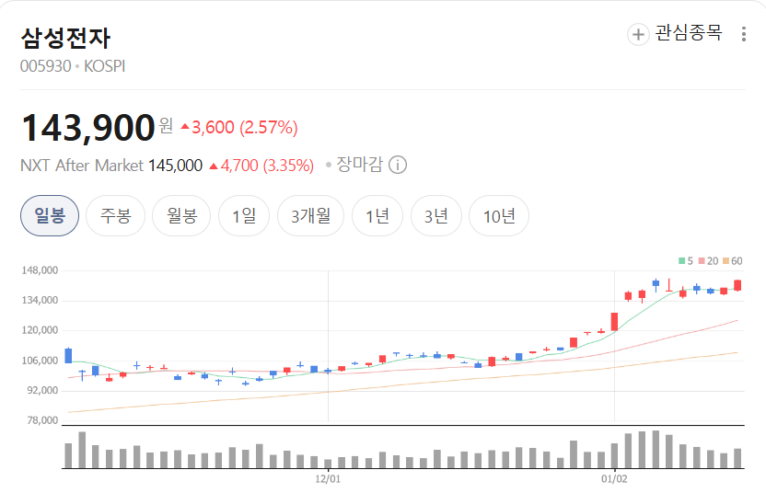This screenshot has height=493, width=766.
Task: Click the rightmost volume bar
Action: 737,458
